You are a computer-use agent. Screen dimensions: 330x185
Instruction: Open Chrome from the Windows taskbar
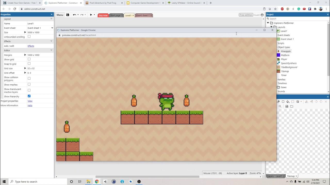point(97,182)
